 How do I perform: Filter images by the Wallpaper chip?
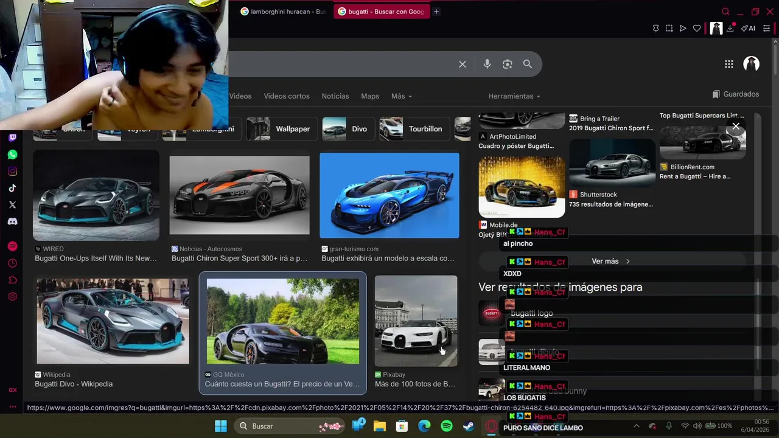(282, 129)
